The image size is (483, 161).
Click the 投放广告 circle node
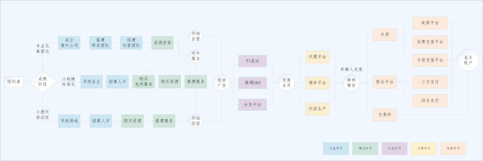(222, 83)
